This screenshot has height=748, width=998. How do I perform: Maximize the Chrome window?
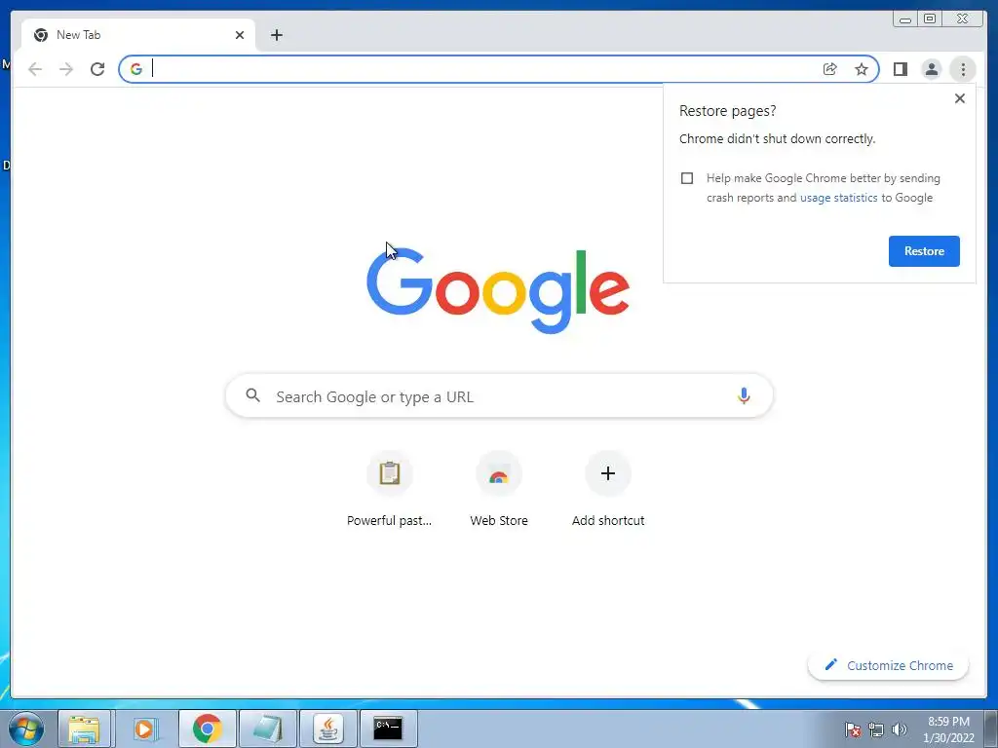pos(930,19)
